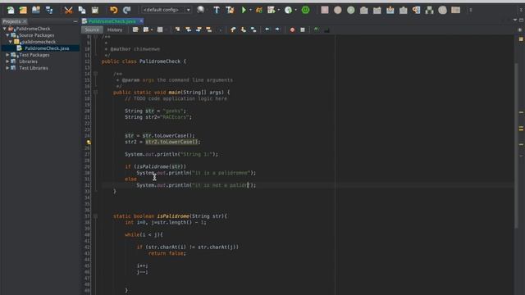Collapse the Source Packages node
Image resolution: width=525 pixels, height=295 pixels.
pos(7,35)
